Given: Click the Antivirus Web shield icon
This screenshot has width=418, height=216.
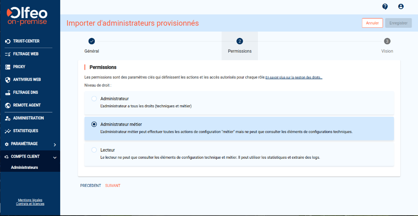Looking at the screenshot, I should 7,80.
